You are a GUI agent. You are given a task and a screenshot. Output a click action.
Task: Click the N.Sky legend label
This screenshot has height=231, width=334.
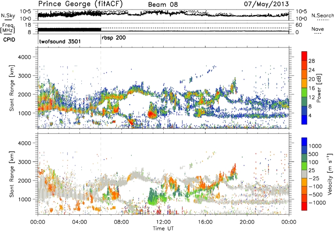pyautogui.click(x=7, y=15)
